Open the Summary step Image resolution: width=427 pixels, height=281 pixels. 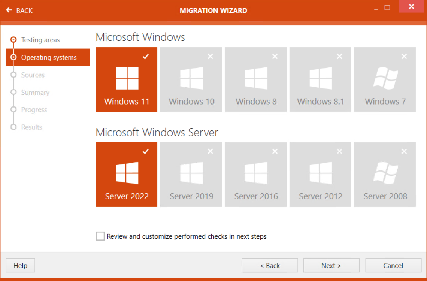coord(35,92)
